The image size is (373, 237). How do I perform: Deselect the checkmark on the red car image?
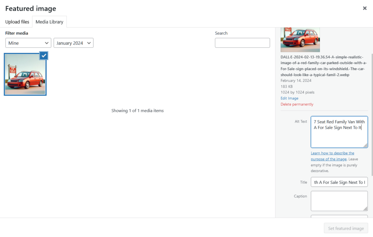[x=43, y=55]
